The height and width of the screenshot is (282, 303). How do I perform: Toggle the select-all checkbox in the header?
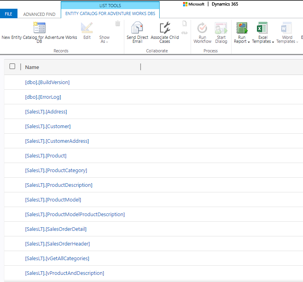tap(12, 66)
